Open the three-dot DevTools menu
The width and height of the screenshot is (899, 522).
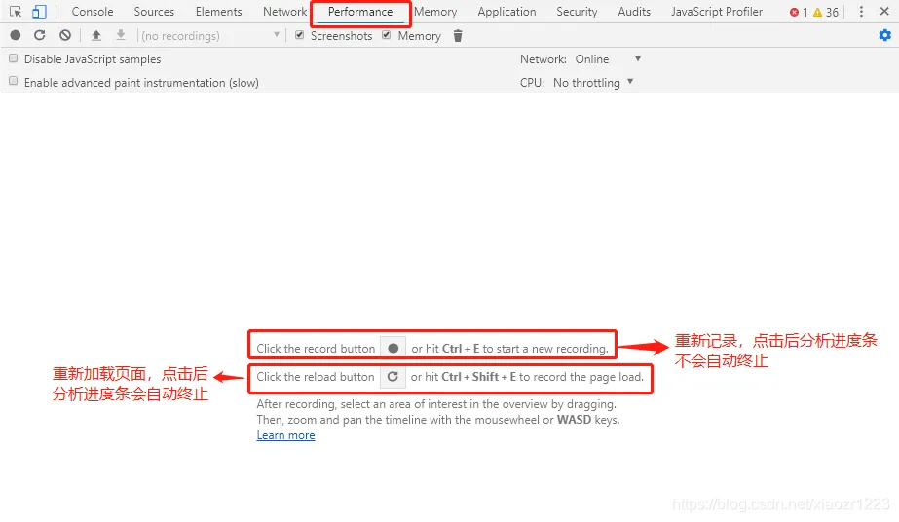(x=861, y=12)
